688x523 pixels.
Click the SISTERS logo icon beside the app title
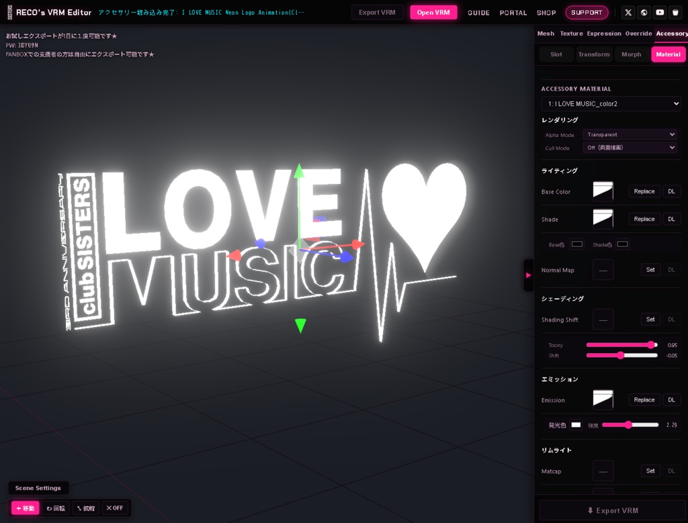[x=9, y=12]
